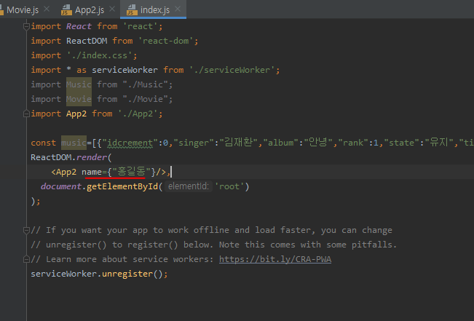The height and width of the screenshot is (321, 474).
Task: Click the 'const' keyword
Action: (x=43, y=143)
